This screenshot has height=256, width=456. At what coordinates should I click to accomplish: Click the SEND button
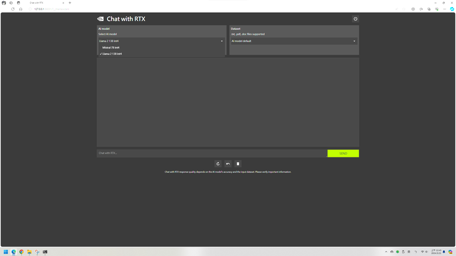[x=343, y=153]
